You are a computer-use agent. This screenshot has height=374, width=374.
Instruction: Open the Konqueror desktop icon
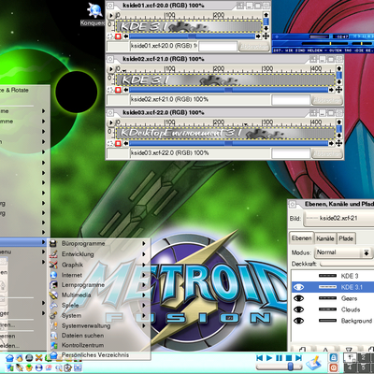94,11
